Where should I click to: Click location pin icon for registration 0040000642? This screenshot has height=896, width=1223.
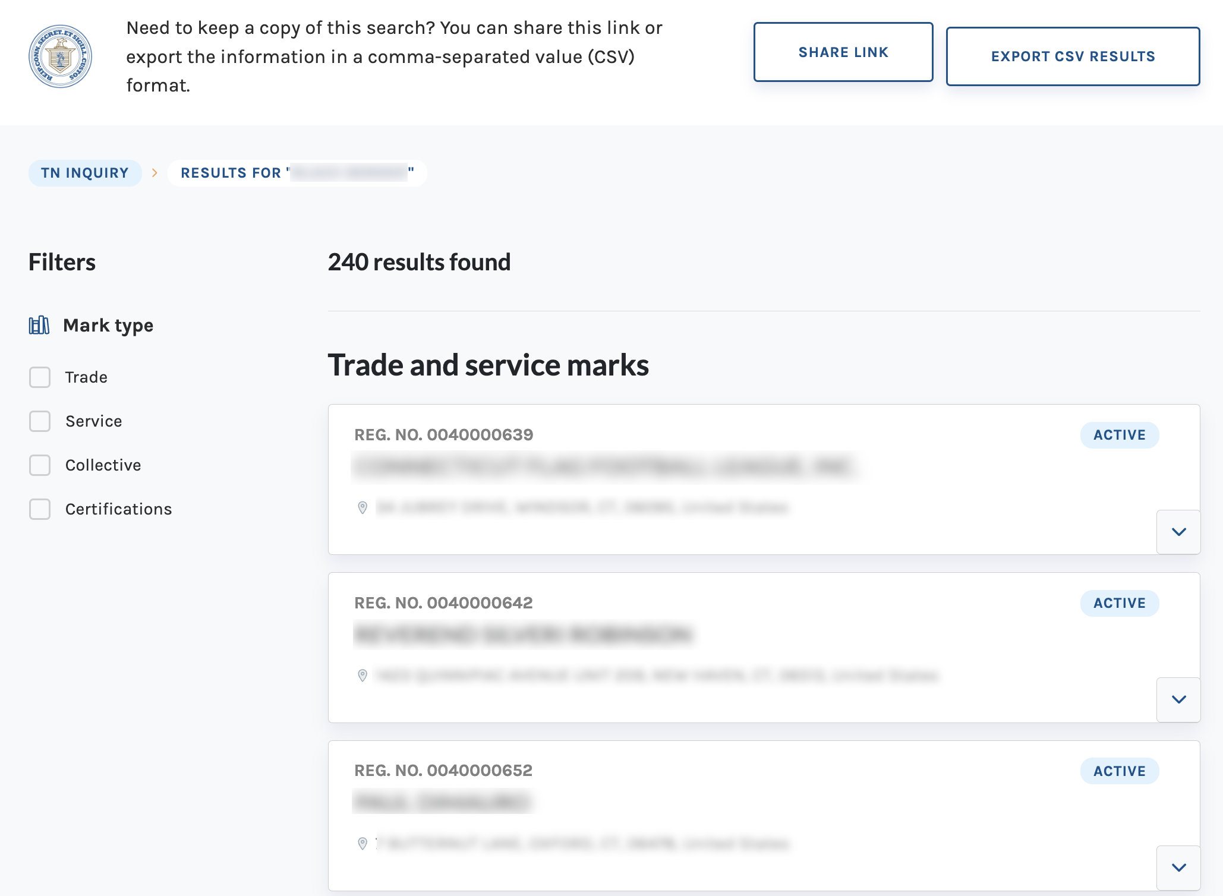coord(363,676)
